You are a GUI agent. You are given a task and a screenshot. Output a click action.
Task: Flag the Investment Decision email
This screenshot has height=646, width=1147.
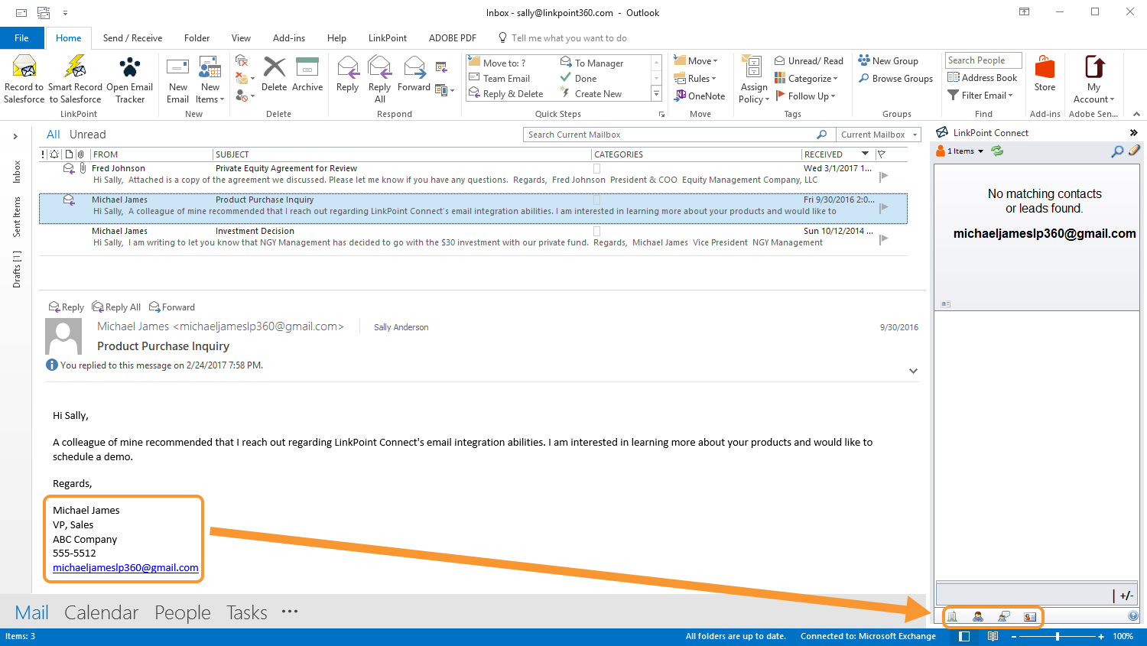[884, 239]
